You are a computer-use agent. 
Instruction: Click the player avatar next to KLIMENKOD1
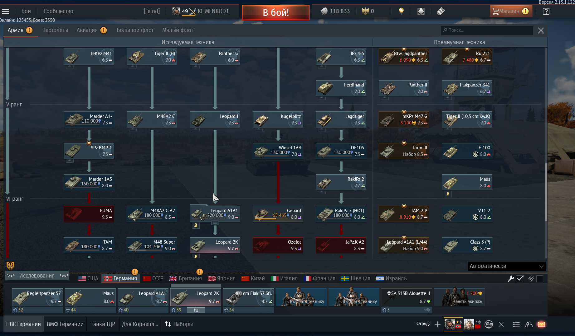tap(176, 12)
